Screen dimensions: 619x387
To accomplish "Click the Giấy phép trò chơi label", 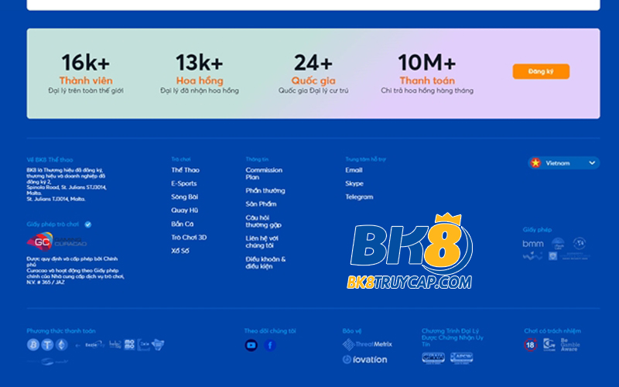I will (x=53, y=224).
